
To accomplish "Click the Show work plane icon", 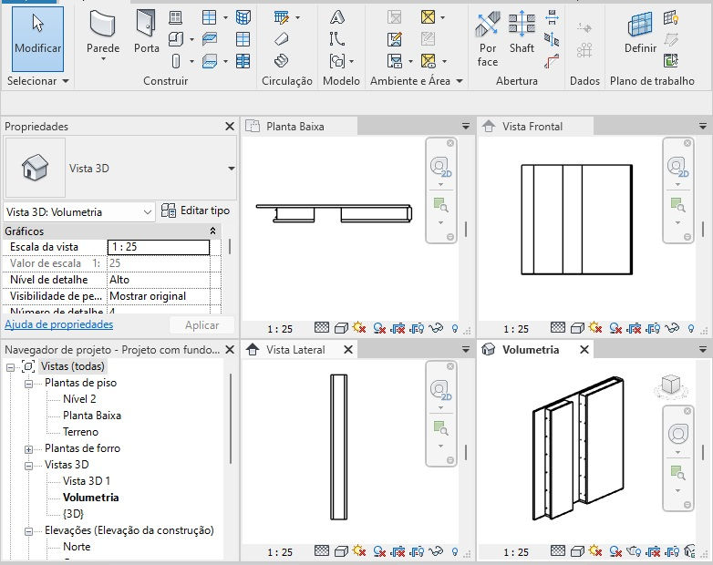I will (x=671, y=17).
